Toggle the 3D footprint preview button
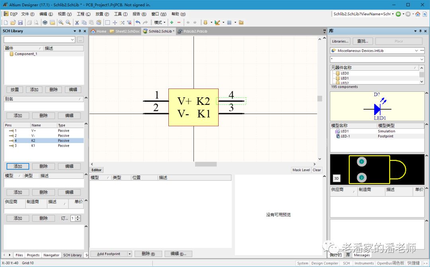The image size is (430, 267). [336, 178]
